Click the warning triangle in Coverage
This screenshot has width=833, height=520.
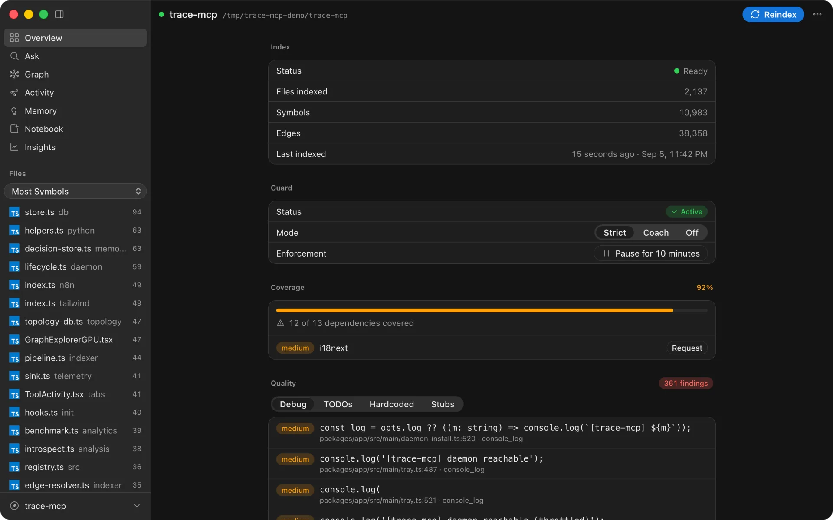pos(280,323)
